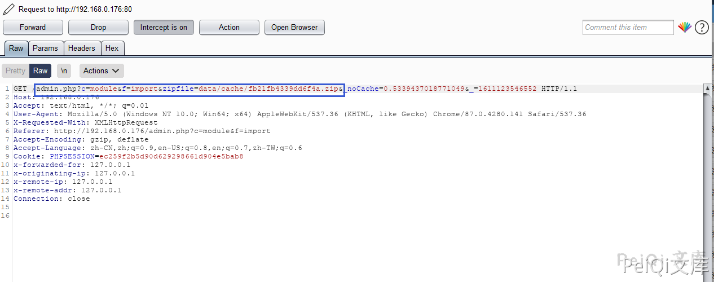Click the Open Browser button
Viewport: 714px width, 282px height.
[x=294, y=27]
